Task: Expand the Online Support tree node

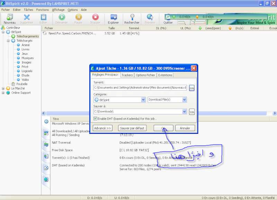Action: tap(3, 93)
